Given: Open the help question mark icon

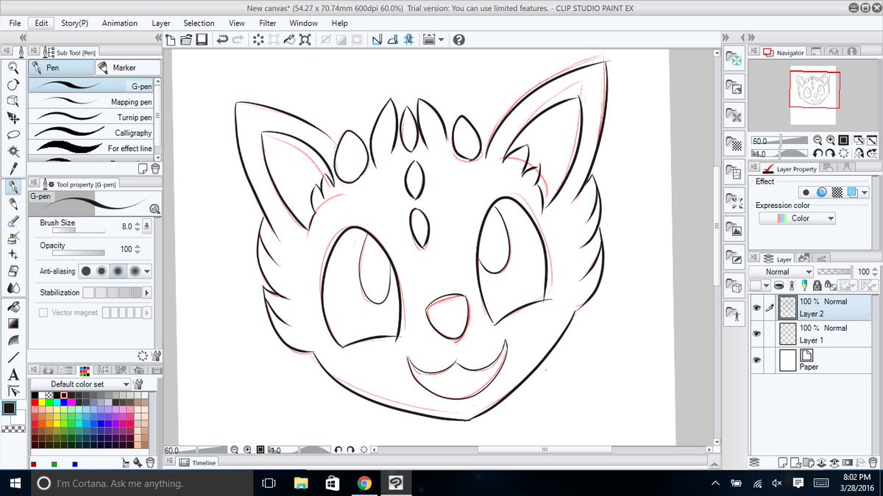Looking at the screenshot, I should (x=459, y=40).
